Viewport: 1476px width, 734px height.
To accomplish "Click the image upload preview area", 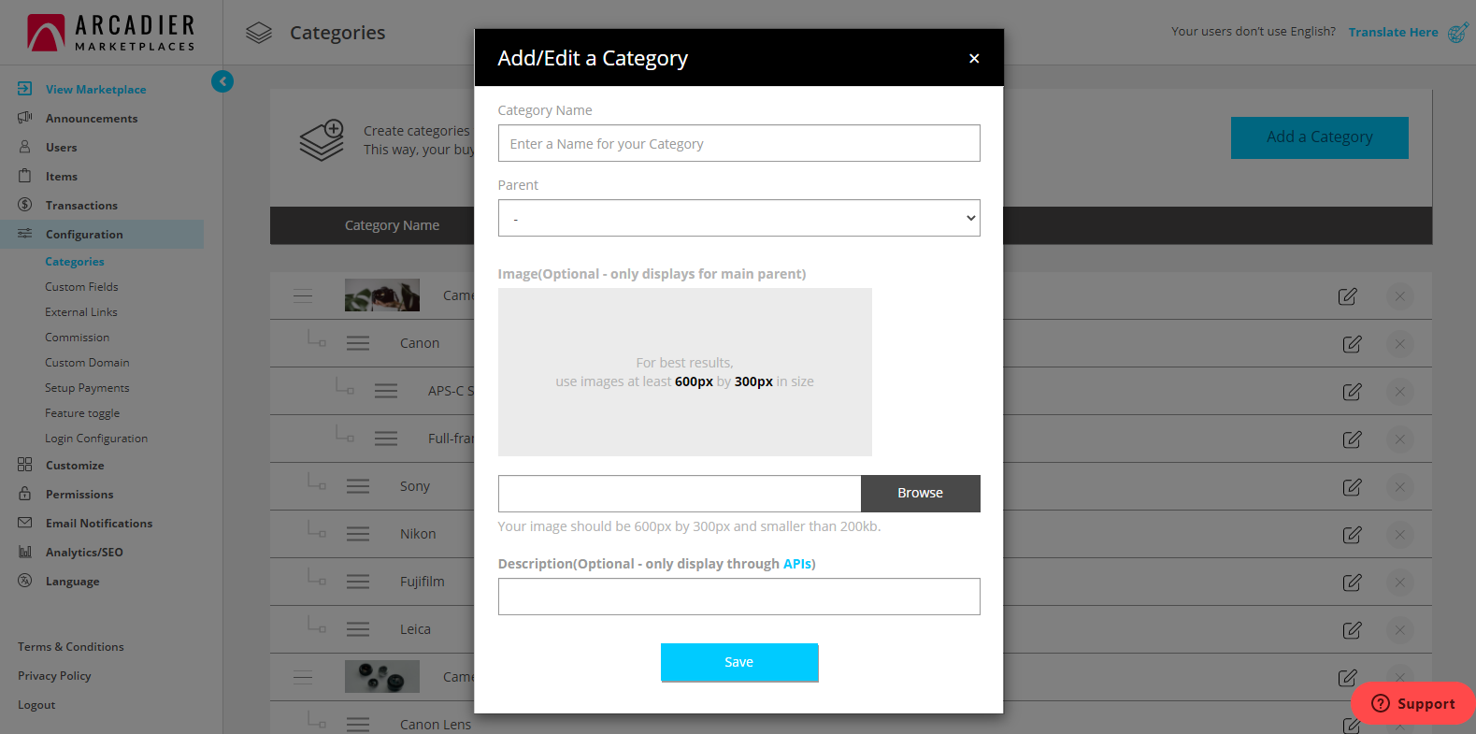I will coord(684,372).
